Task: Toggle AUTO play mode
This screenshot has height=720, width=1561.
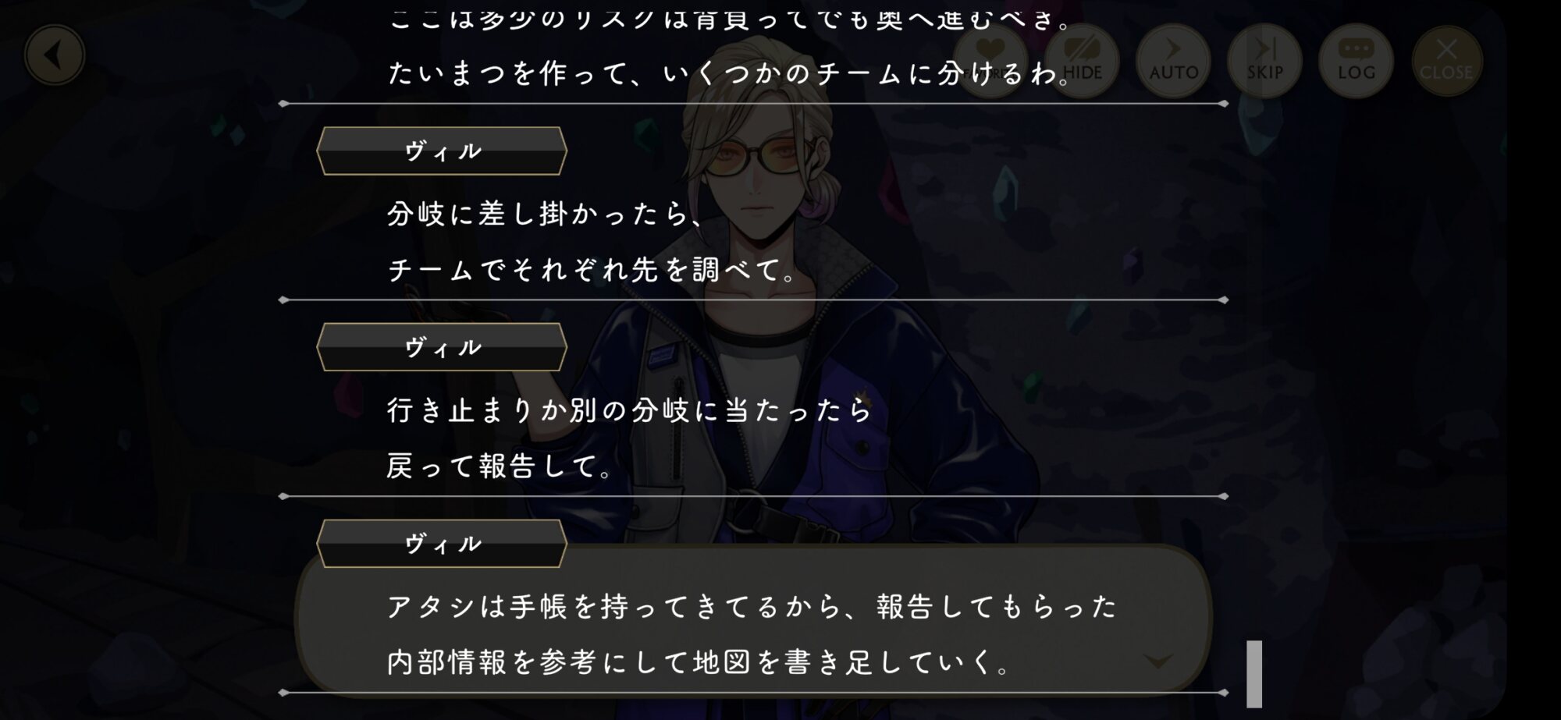Action: coord(1173,60)
